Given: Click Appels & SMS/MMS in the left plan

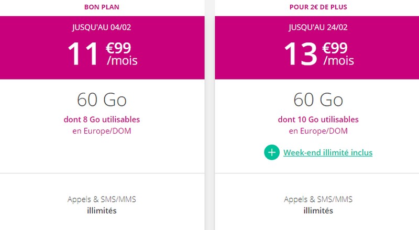Looking at the screenshot, I should click(102, 200).
